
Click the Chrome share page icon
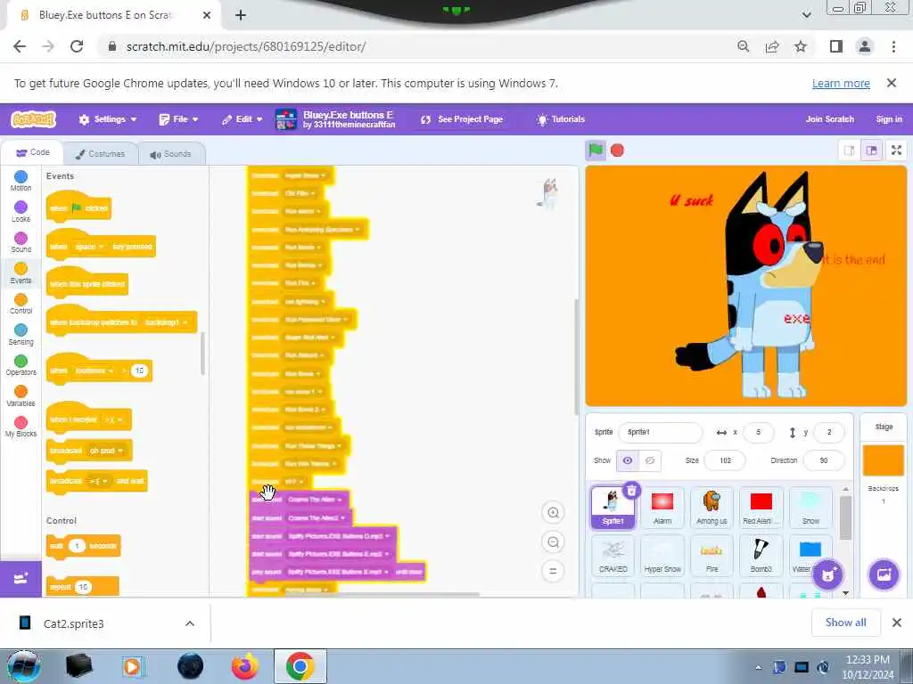click(772, 46)
